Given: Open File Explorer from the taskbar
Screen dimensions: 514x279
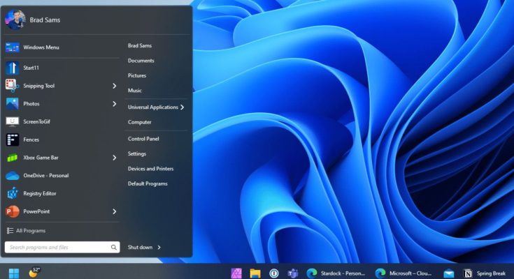Looking at the screenshot, I should pyautogui.click(x=256, y=273).
